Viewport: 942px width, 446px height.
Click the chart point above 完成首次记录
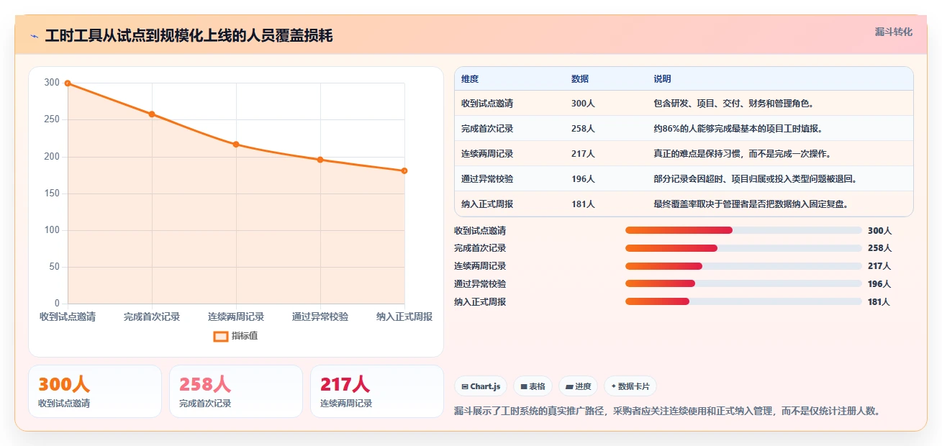[x=152, y=114]
